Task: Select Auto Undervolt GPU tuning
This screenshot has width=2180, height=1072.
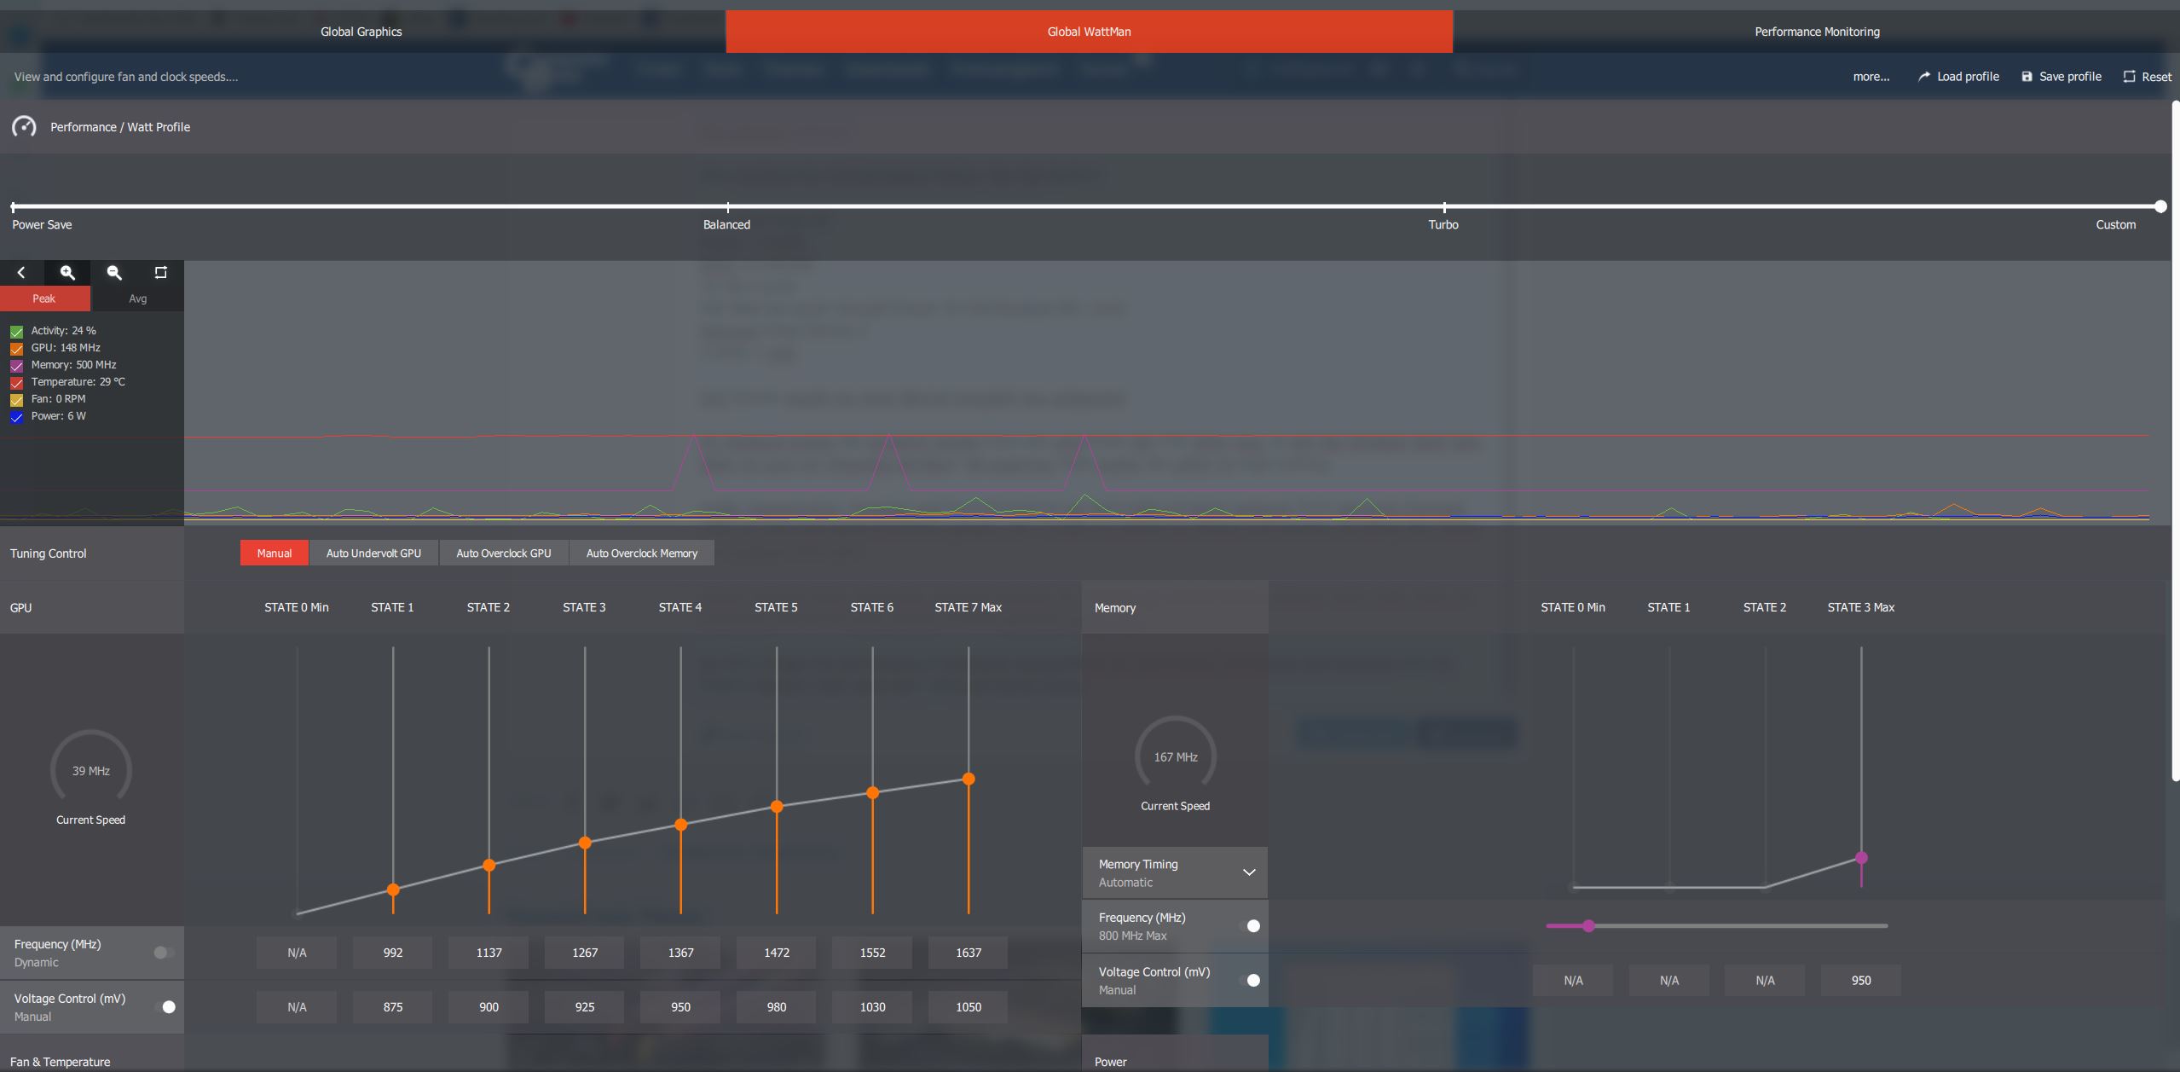Action: pyautogui.click(x=373, y=553)
